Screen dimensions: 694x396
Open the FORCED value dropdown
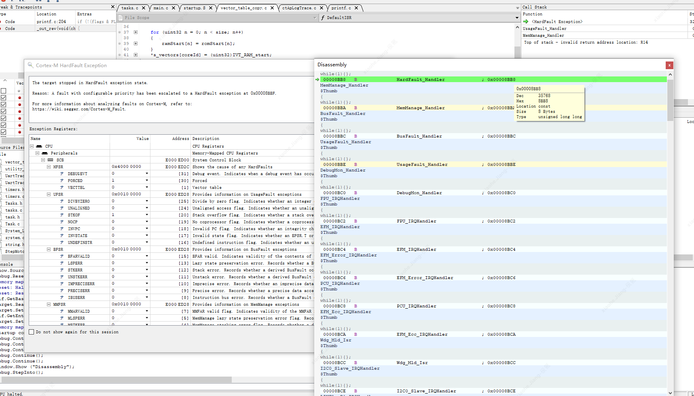[x=147, y=180]
